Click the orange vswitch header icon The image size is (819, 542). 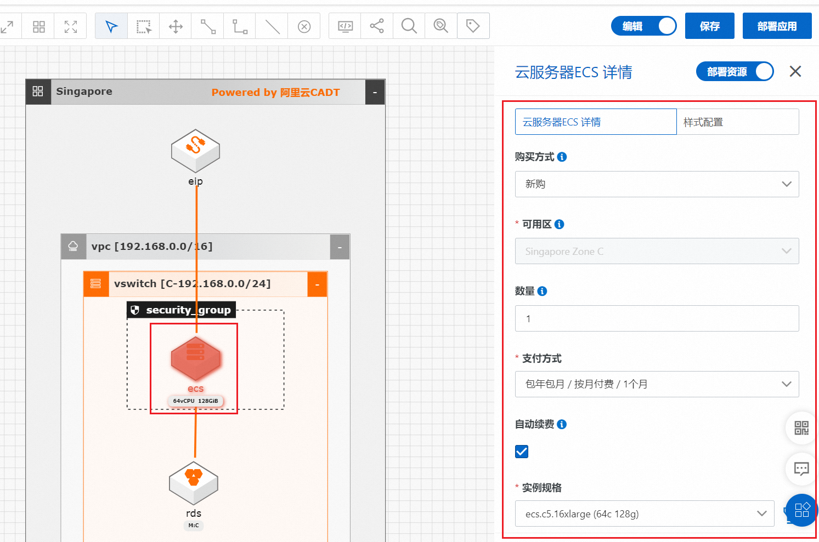(96, 284)
